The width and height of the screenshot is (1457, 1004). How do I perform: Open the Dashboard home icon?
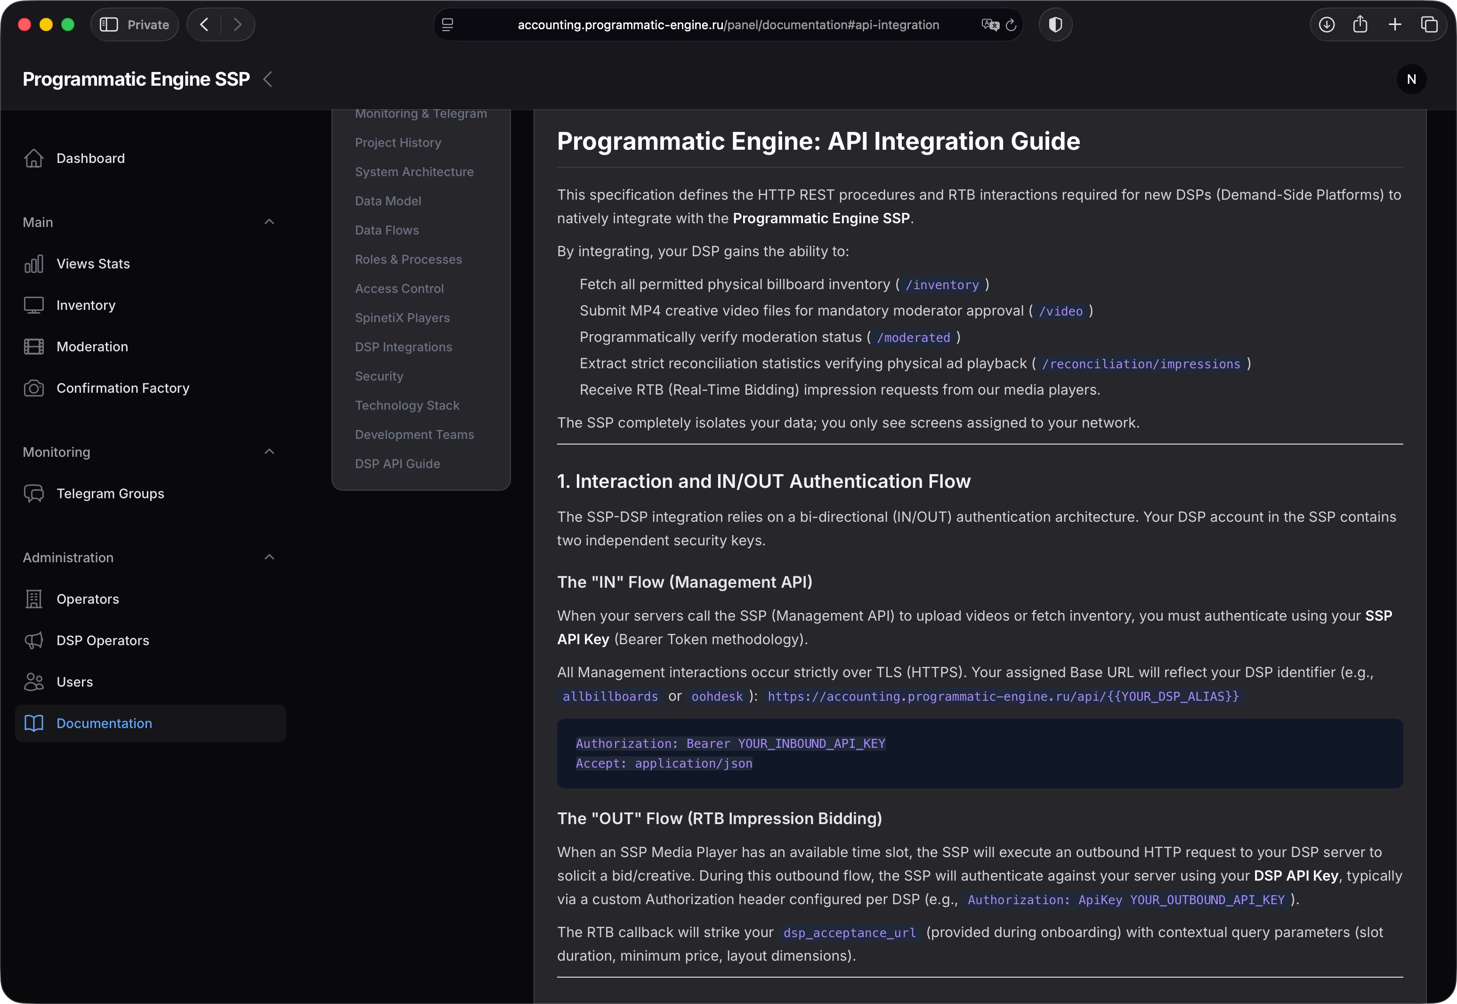34,158
